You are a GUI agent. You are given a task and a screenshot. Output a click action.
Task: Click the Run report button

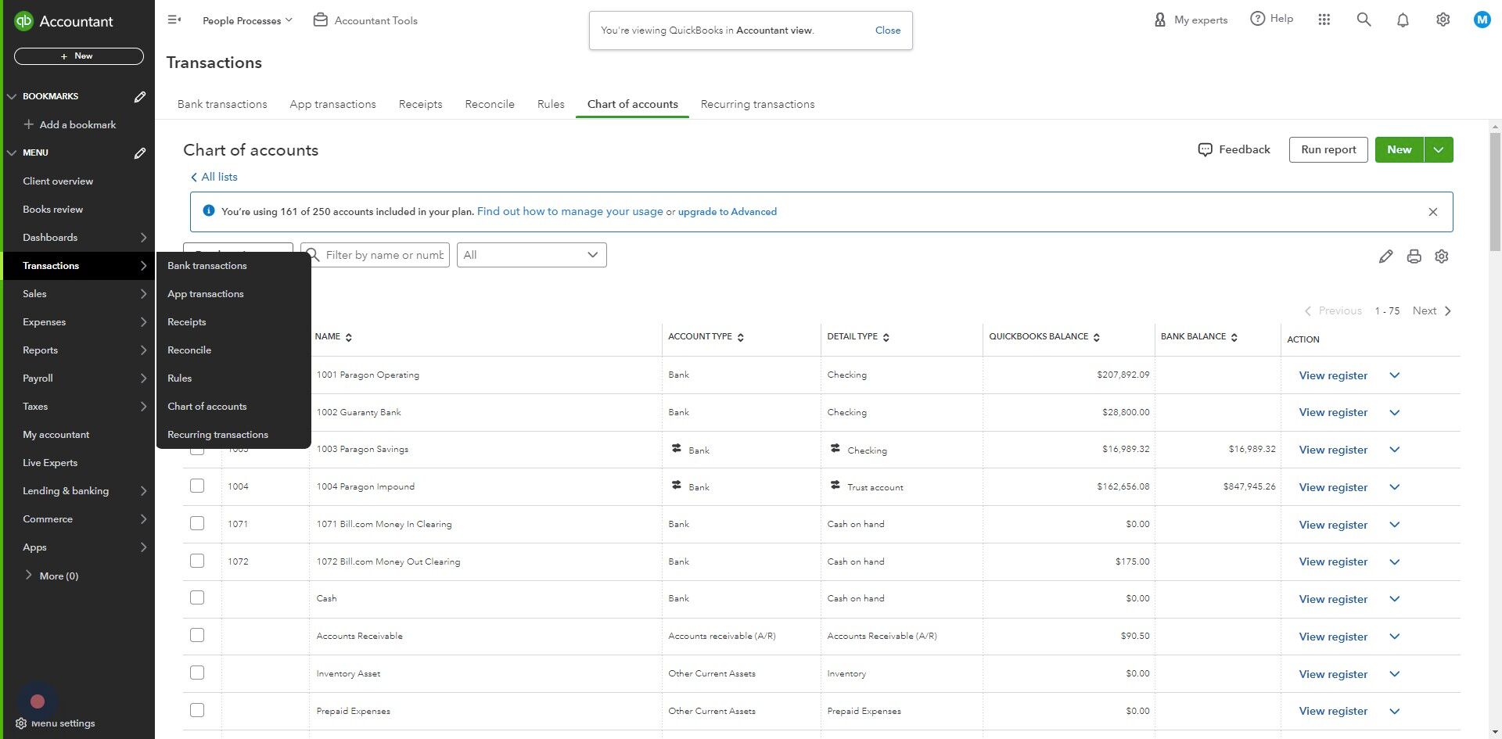pyautogui.click(x=1328, y=150)
